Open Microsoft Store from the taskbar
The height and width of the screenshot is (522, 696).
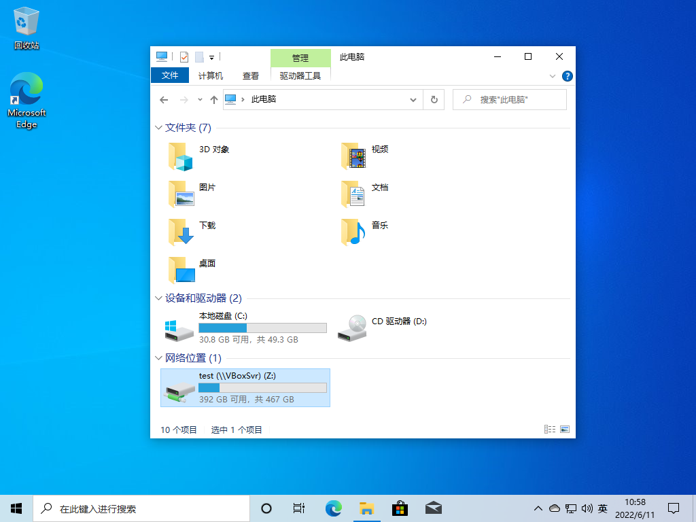(x=400, y=508)
